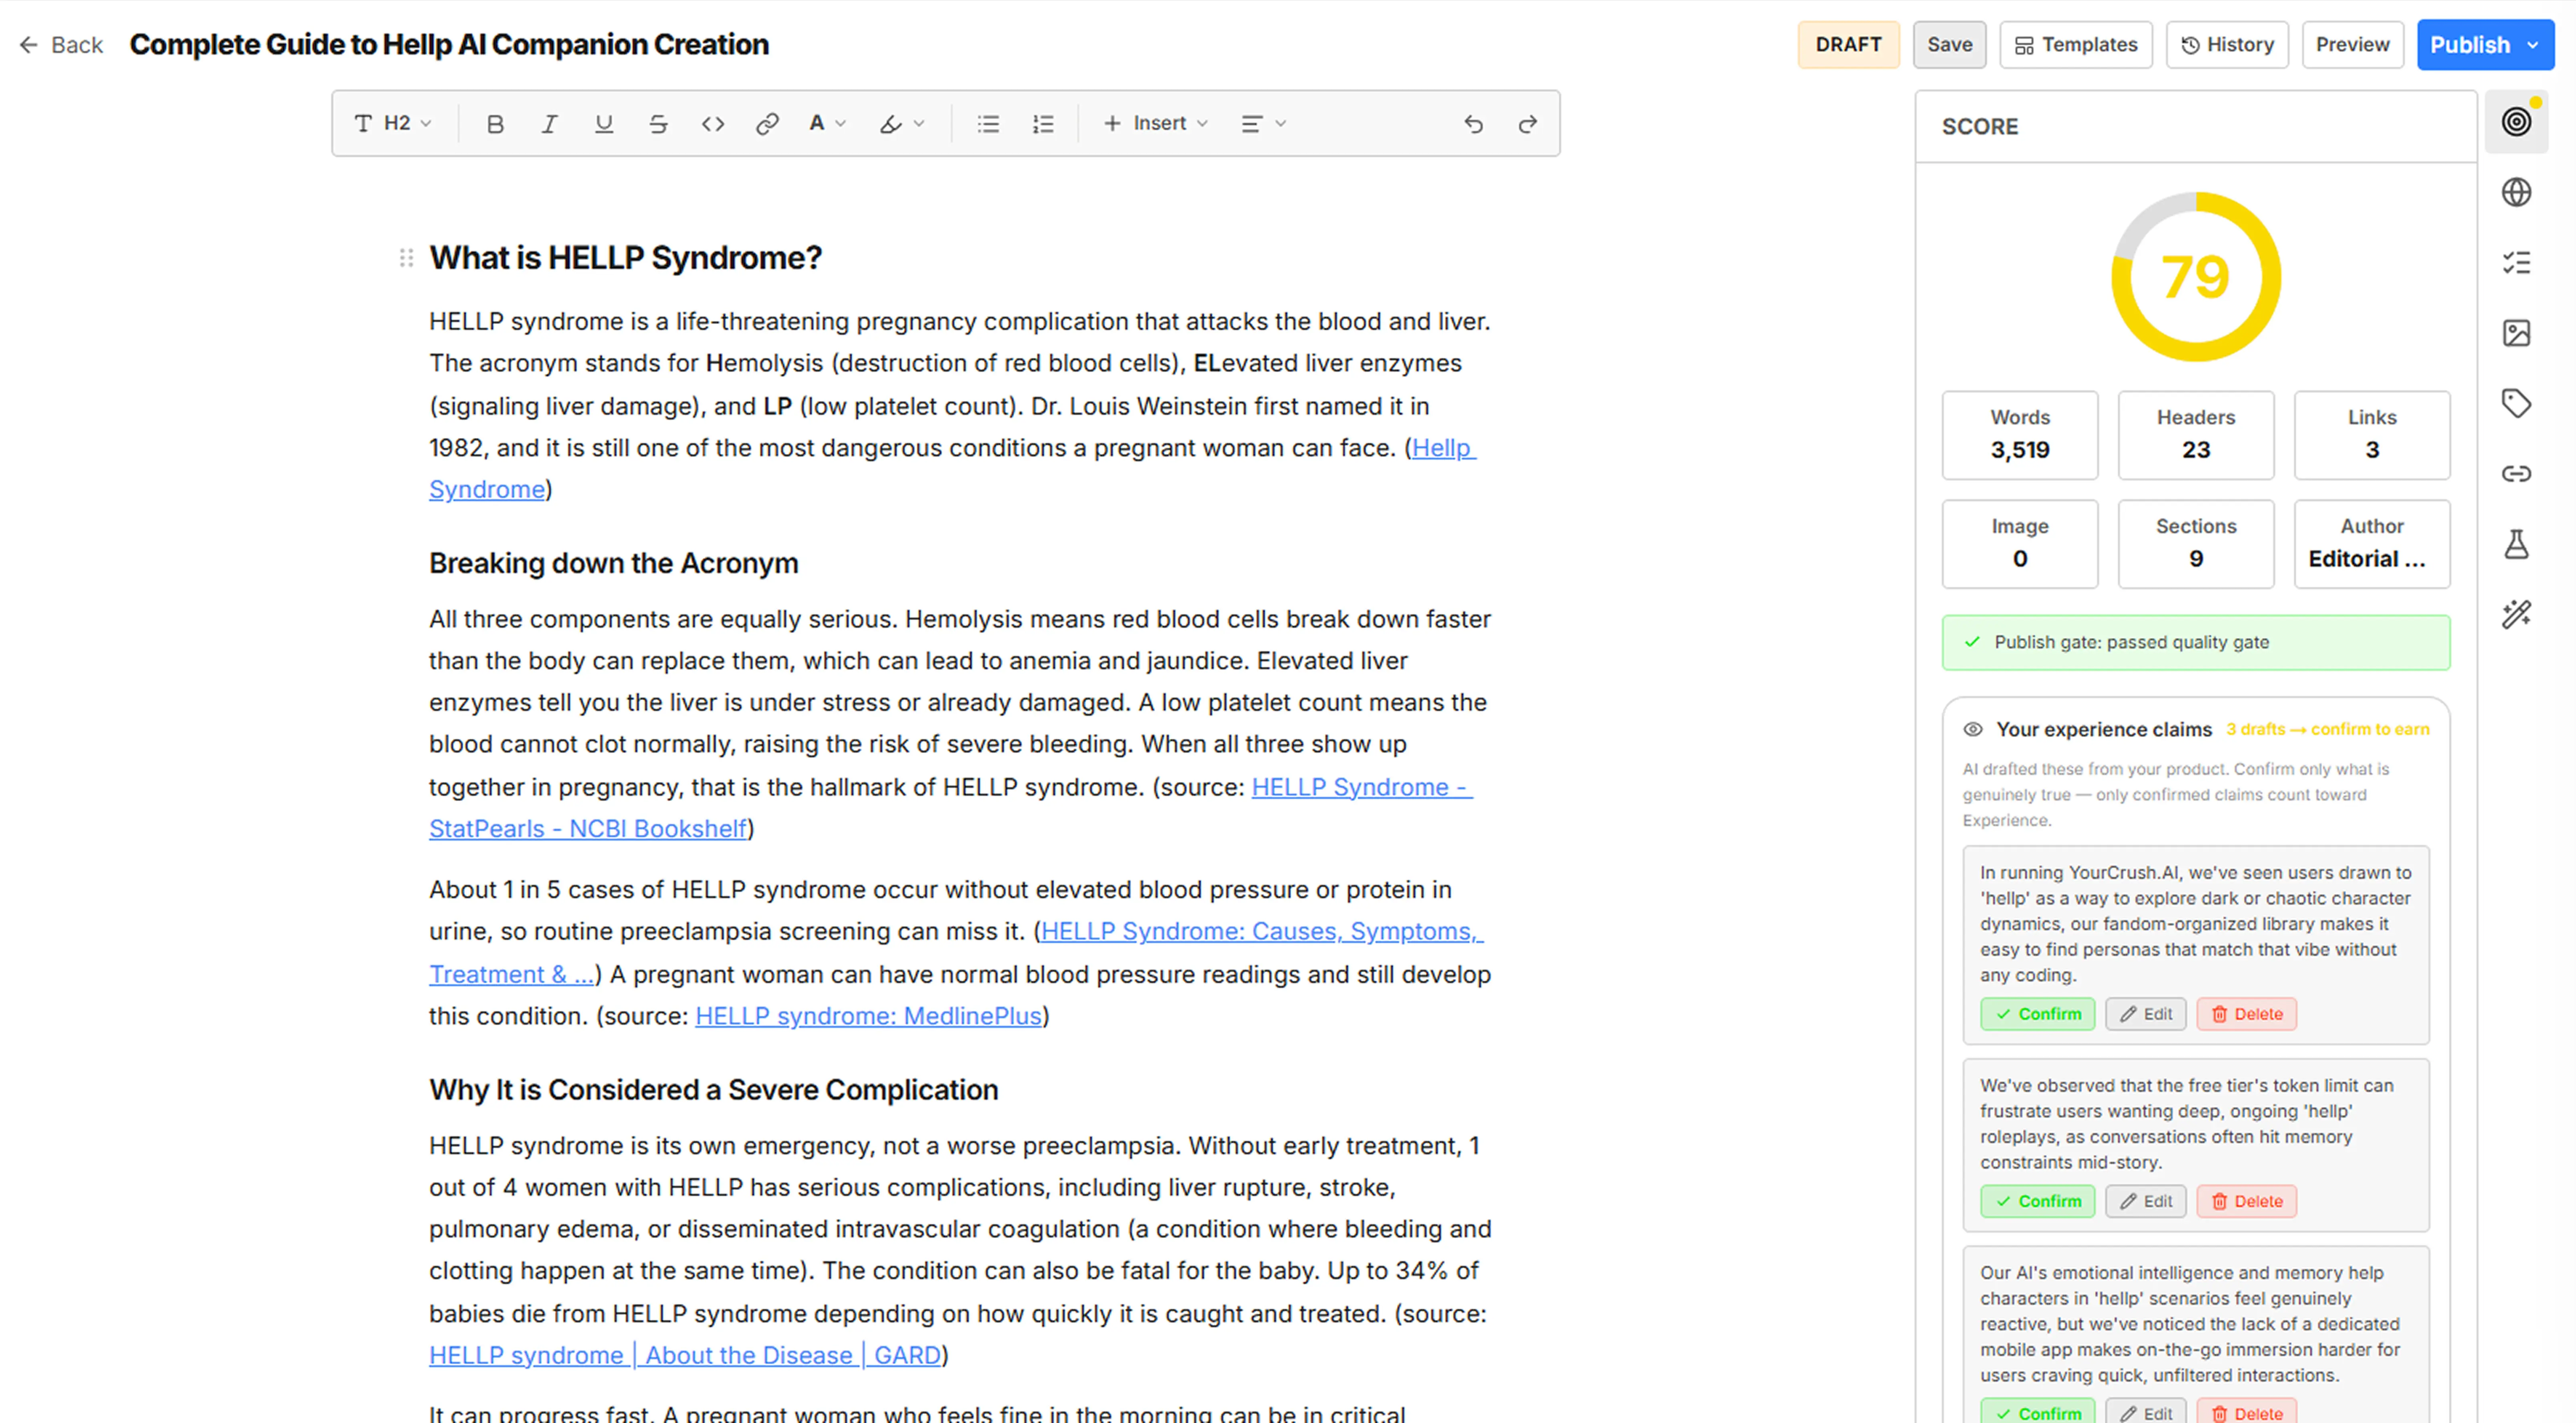Open the flask experiments panel in sidebar
Image resolution: width=2576 pixels, height=1423 pixels.
[2516, 544]
